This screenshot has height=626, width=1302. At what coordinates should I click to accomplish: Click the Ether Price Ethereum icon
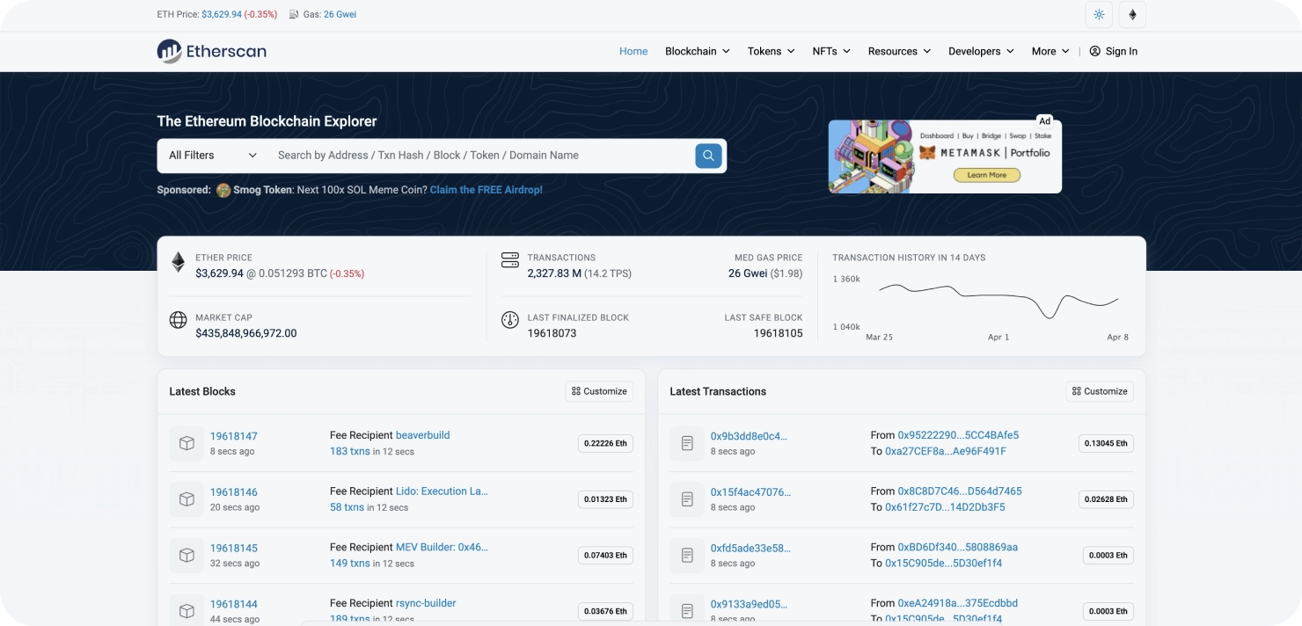[178, 262]
